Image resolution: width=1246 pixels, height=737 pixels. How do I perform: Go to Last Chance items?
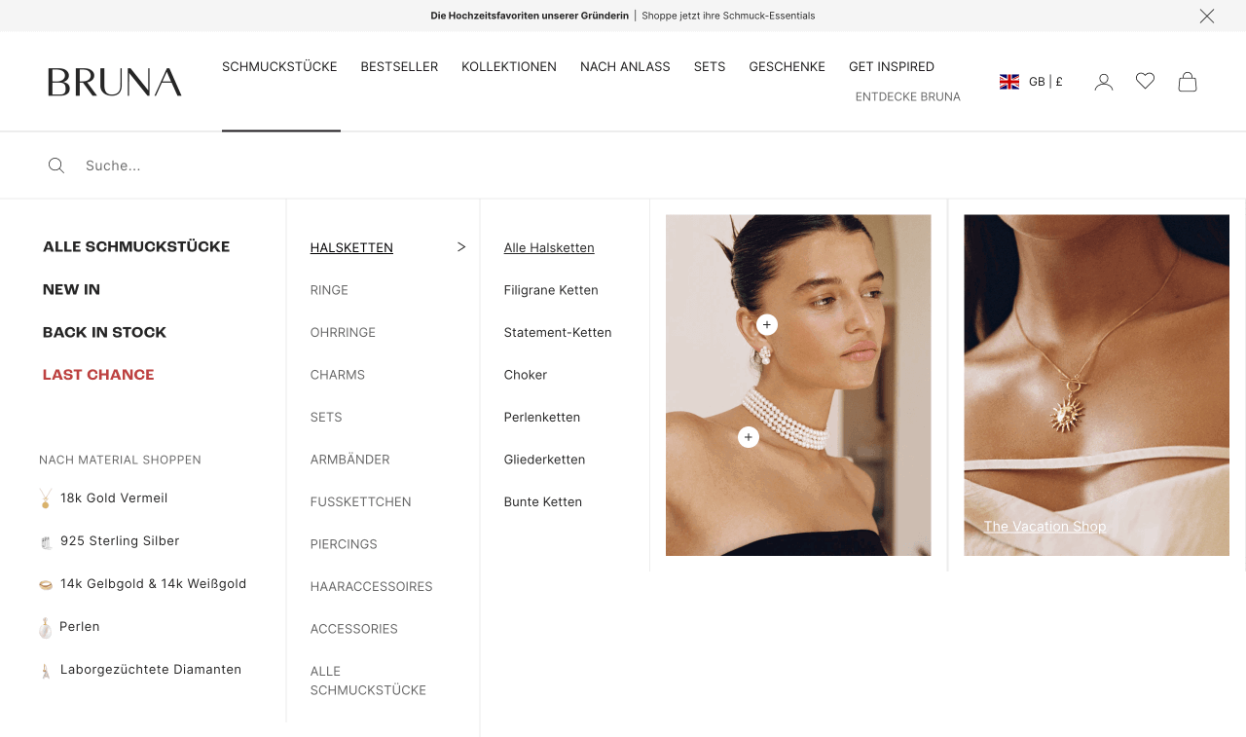(x=98, y=375)
